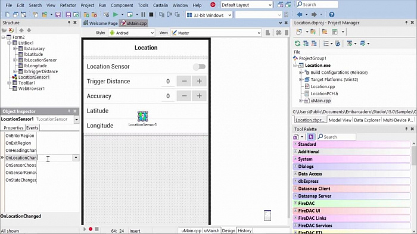
Task: Click the OnStateChanged event row
Action: pos(42,180)
